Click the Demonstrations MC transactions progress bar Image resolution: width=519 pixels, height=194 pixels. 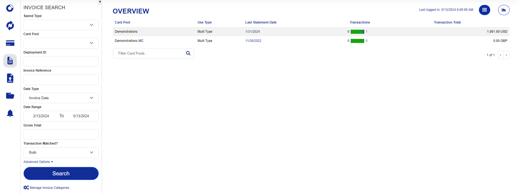pos(357,41)
